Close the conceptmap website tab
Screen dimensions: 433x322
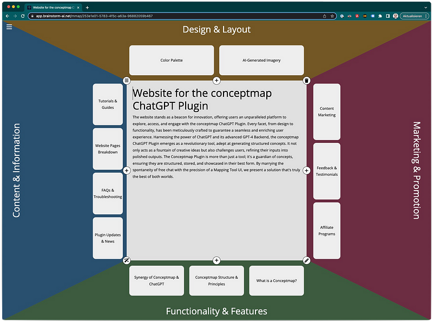pos(78,8)
